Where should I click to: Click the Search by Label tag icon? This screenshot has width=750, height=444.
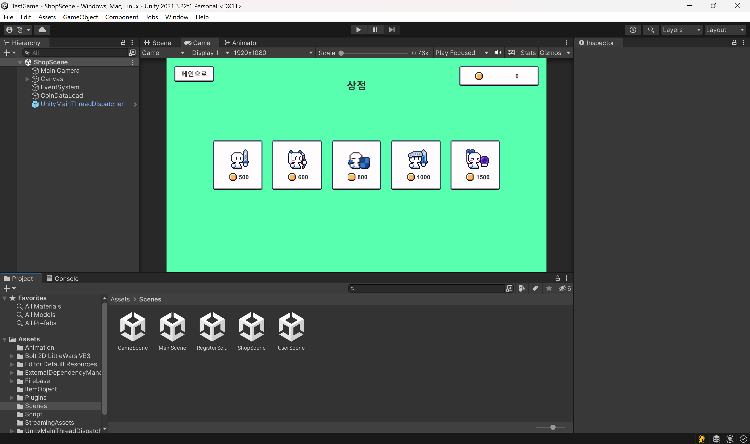tap(535, 288)
